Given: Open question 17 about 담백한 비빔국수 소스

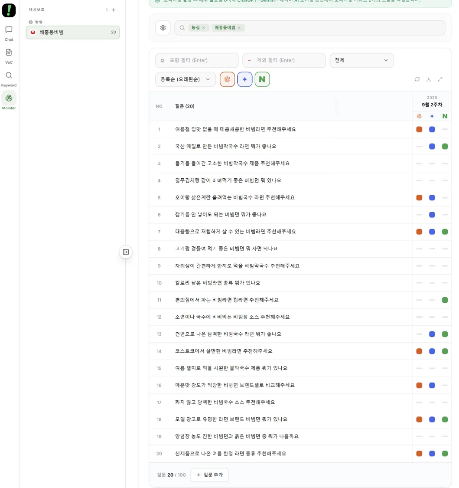Looking at the screenshot, I should pyautogui.click(x=225, y=402).
